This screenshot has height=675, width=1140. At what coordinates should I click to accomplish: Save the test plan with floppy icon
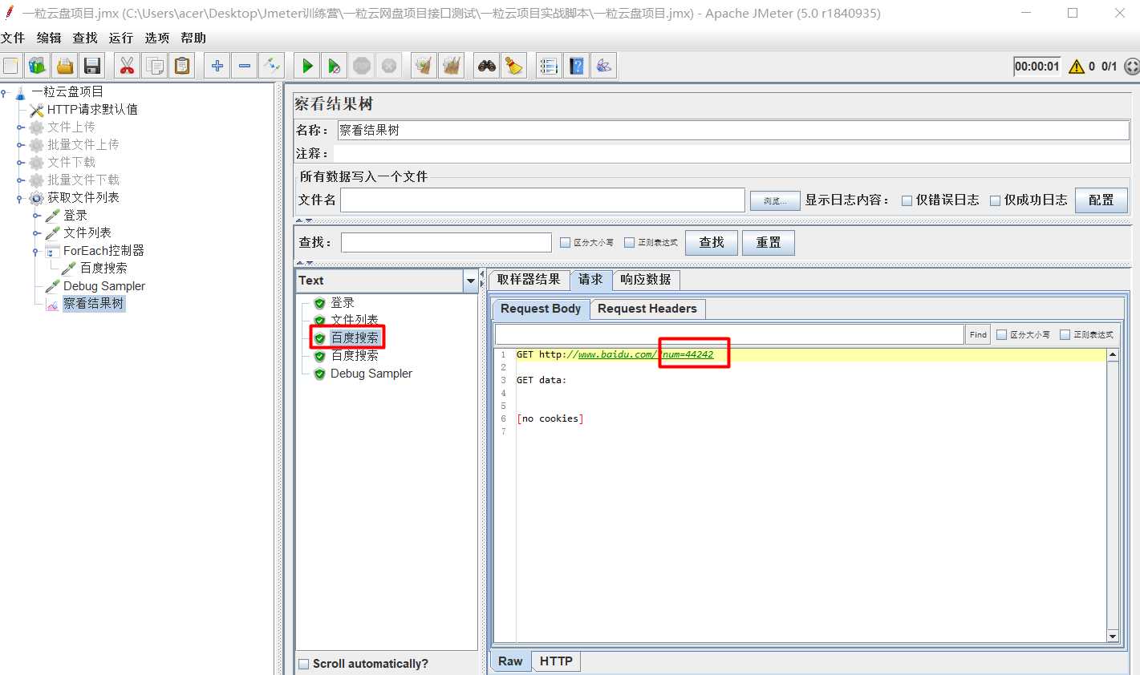92,66
